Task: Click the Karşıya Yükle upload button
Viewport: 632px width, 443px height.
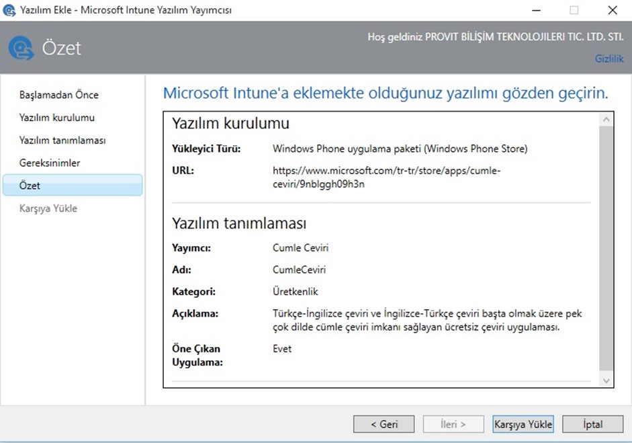Action: pos(523,424)
